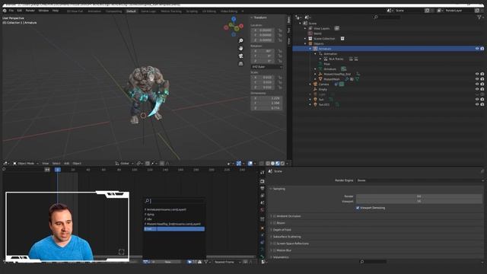Open the Output properties tab icon
The image size is (487, 274).
263,188
